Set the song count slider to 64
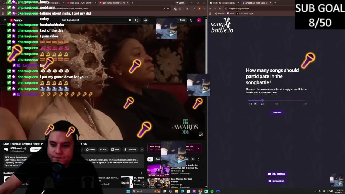Viewport: 345px width, 194px height. (x=277, y=103)
